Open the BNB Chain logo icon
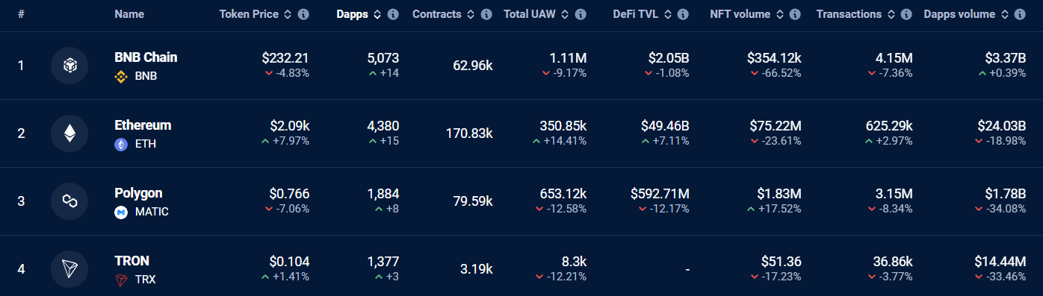This screenshot has height=296, width=1043. pyautogui.click(x=69, y=66)
